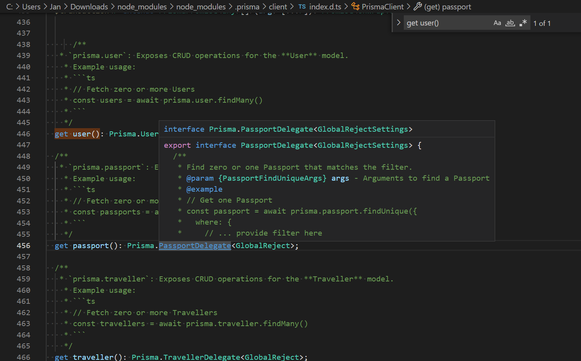Viewport: 581px width, 361px height.
Task: Click the wrench icon beside (get) passport
Action: point(418,6)
